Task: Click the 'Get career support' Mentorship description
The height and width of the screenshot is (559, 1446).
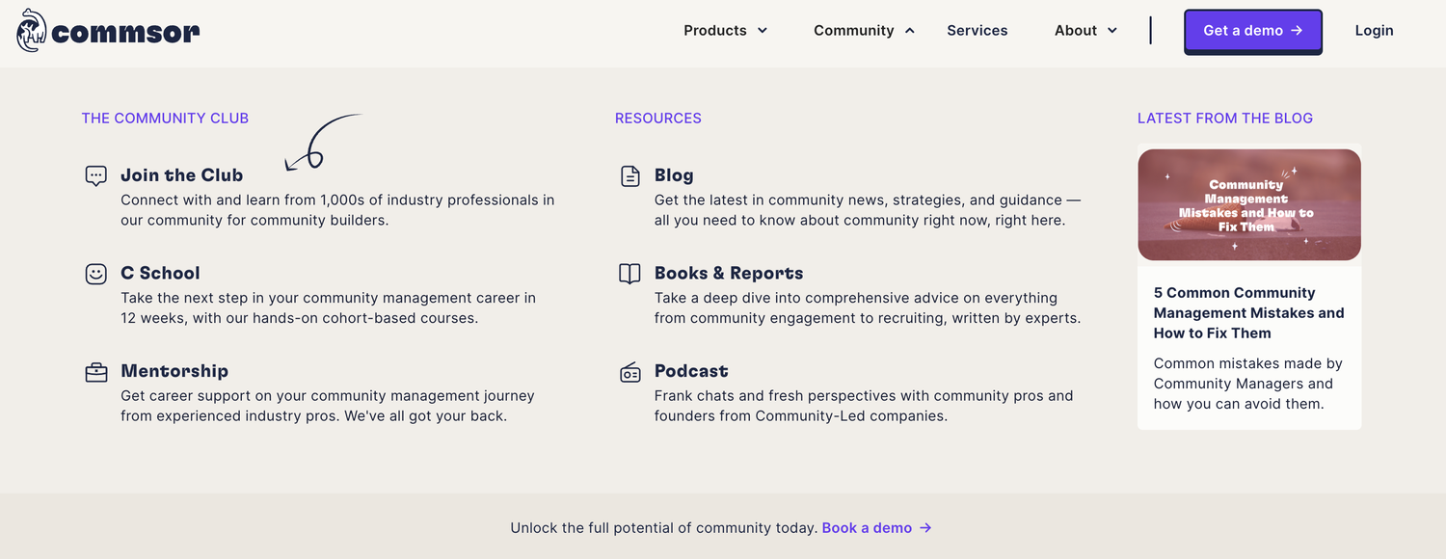Action: pos(327,406)
